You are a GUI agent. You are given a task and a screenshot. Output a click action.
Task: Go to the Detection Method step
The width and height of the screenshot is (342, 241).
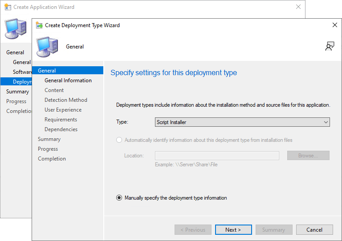tap(66, 100)
